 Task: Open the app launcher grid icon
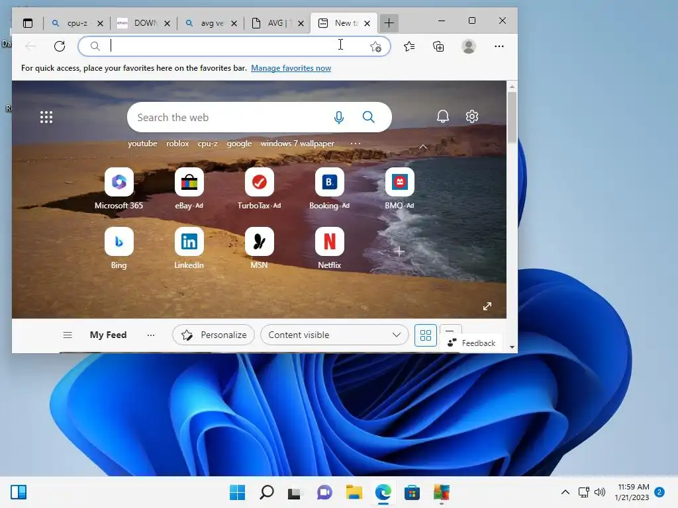pos(46,117)
